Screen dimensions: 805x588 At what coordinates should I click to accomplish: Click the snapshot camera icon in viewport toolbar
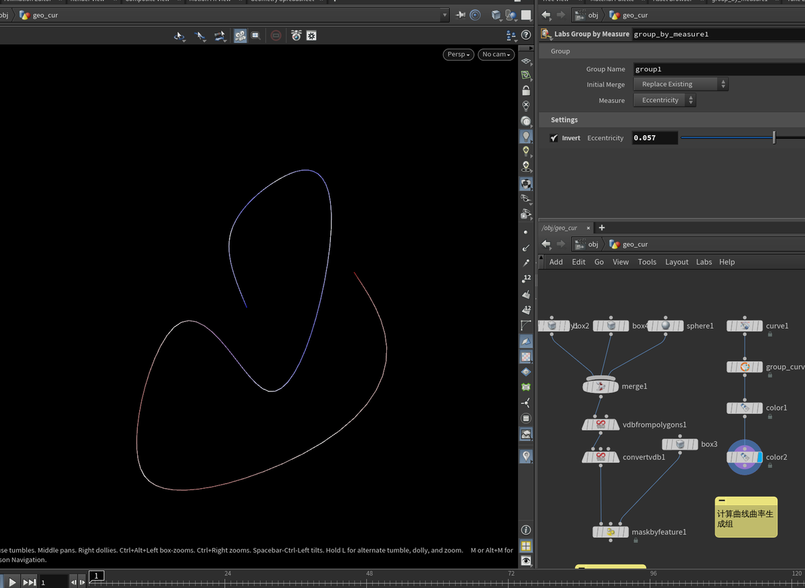(x=296, y=35)
